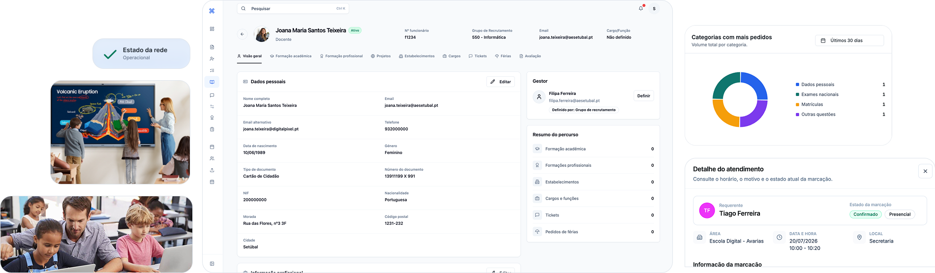Open user avatar menu labeled S
The height and width of the screenshot is (273, 935).
click(654, 8)
